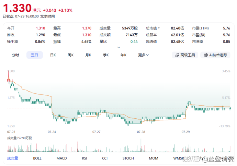Expand stock details with the chevron arrow
This screenshot has height=166, width=237.
[x=118, y=47]
